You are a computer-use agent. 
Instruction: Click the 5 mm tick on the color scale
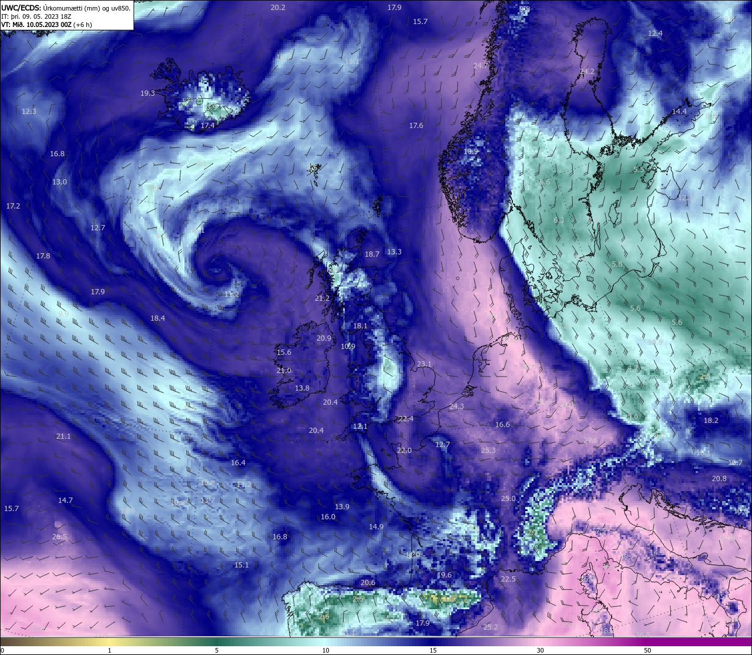click(x=217, y=650)
